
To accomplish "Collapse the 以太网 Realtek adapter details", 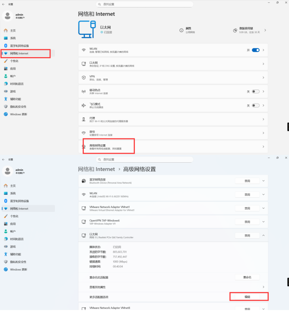I will [x=263, y=236].
